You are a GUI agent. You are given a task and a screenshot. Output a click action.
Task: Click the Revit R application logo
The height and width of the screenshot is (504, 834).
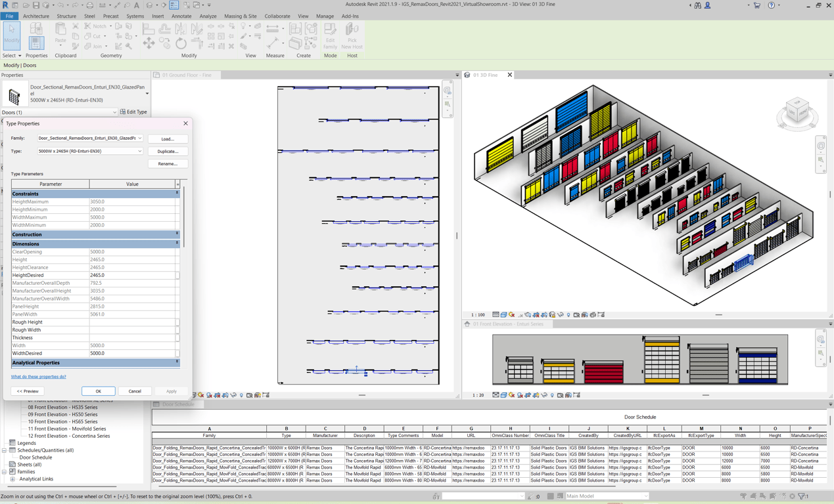coord(5,5)
